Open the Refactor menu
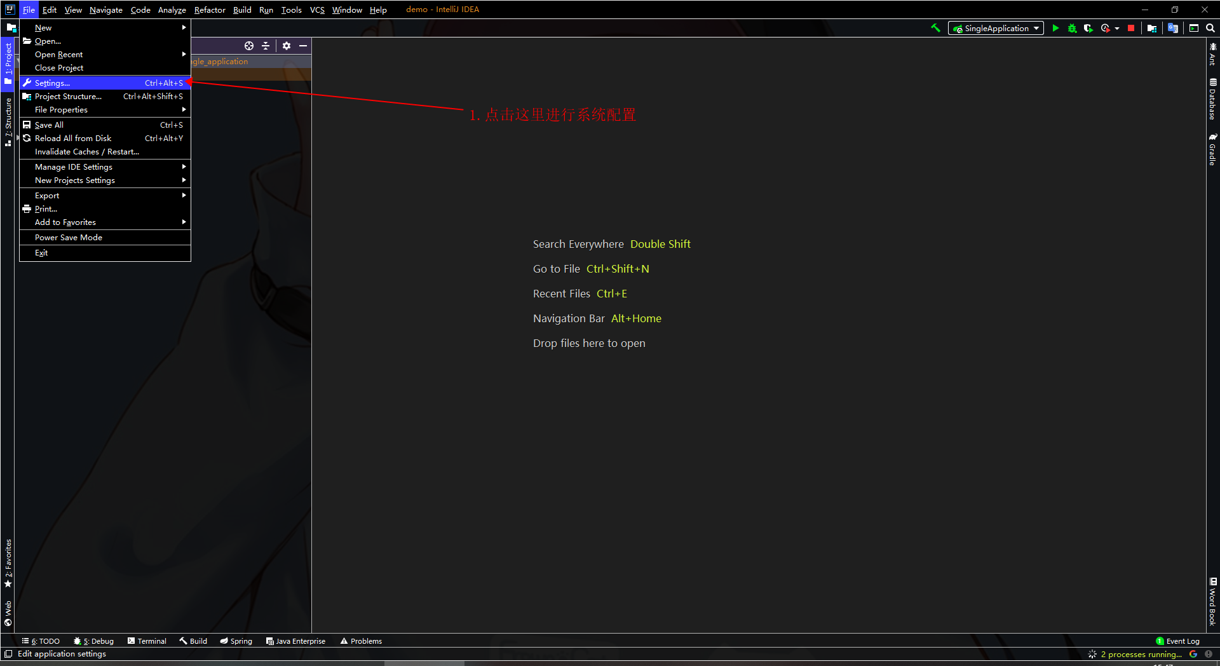The width and height of the screenshot is (1220, 666). pyautogui.click(x=210, y=10)
